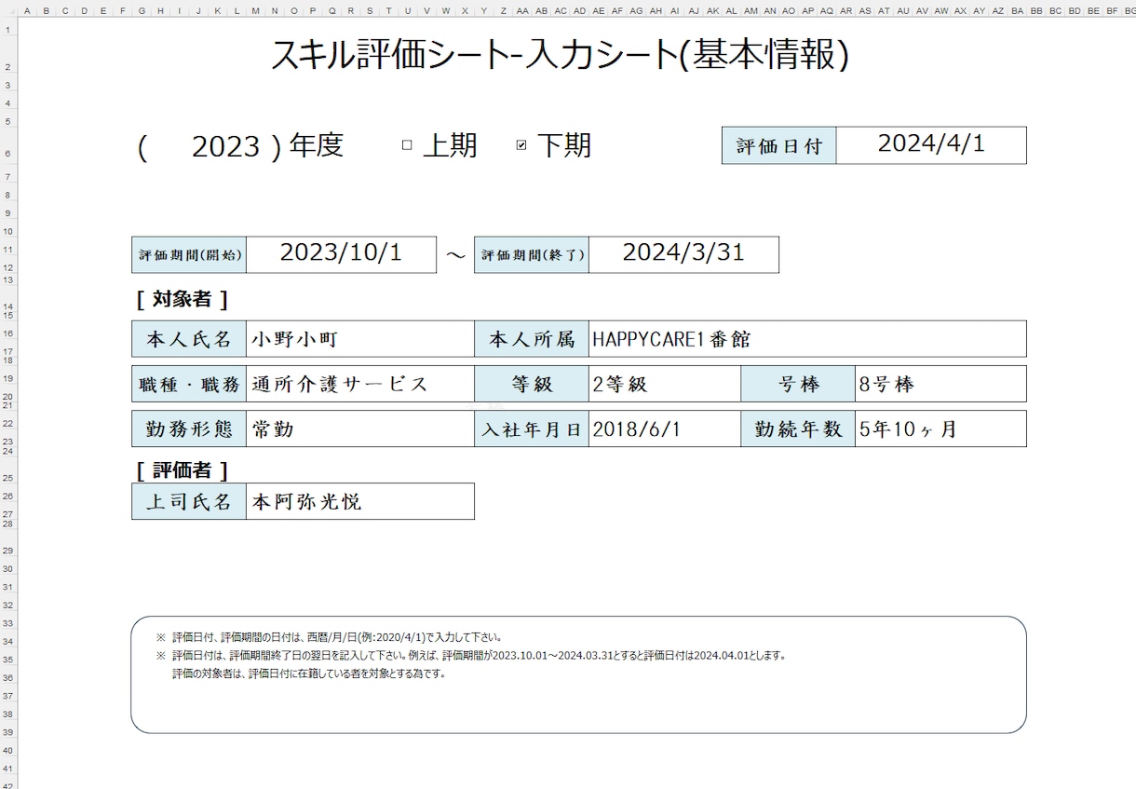Click the 職種・職務 label cell
1136x789 pixels.
(x=189, y=384)
